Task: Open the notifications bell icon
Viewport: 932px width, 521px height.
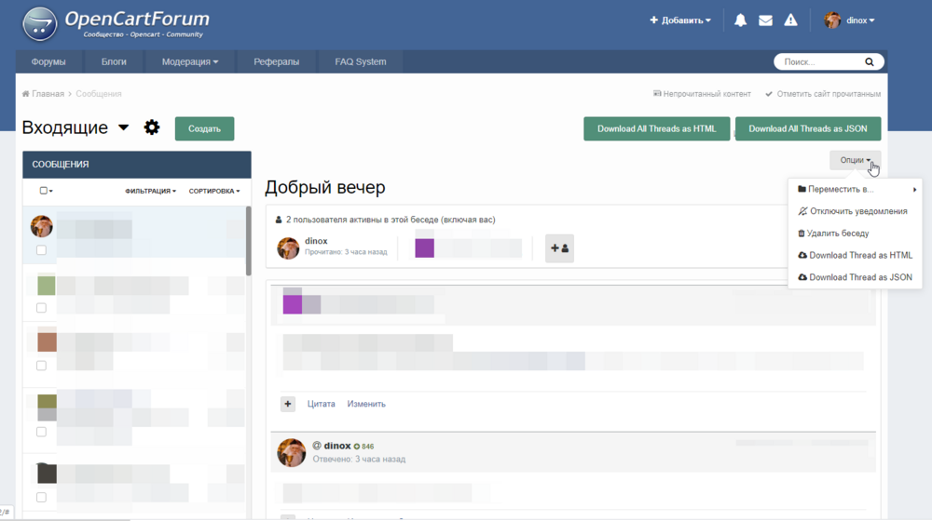Action: click(740, 20)
